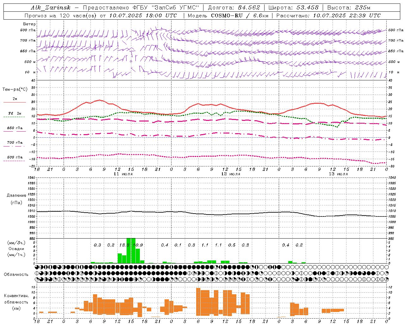The image size is (405, 324).
Task: Click the 'Осадки' precipitation label
Action: (x=16, y=249)
